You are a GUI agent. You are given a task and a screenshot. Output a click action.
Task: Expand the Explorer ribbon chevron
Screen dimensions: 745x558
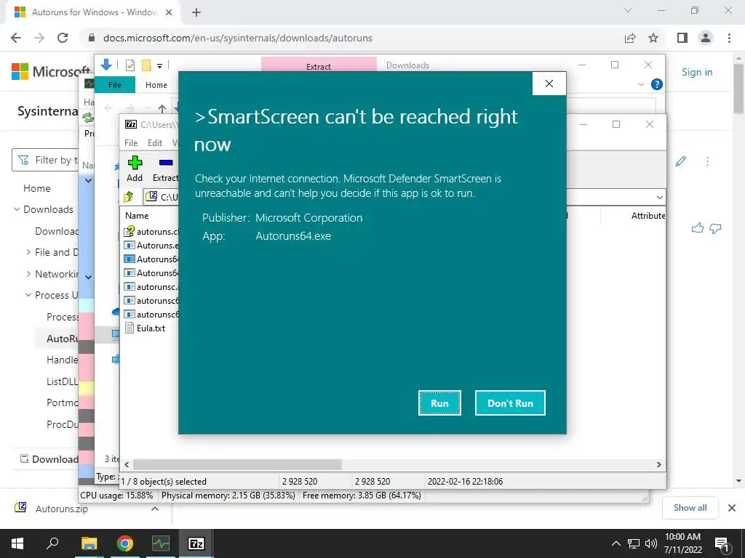point(640,84)
